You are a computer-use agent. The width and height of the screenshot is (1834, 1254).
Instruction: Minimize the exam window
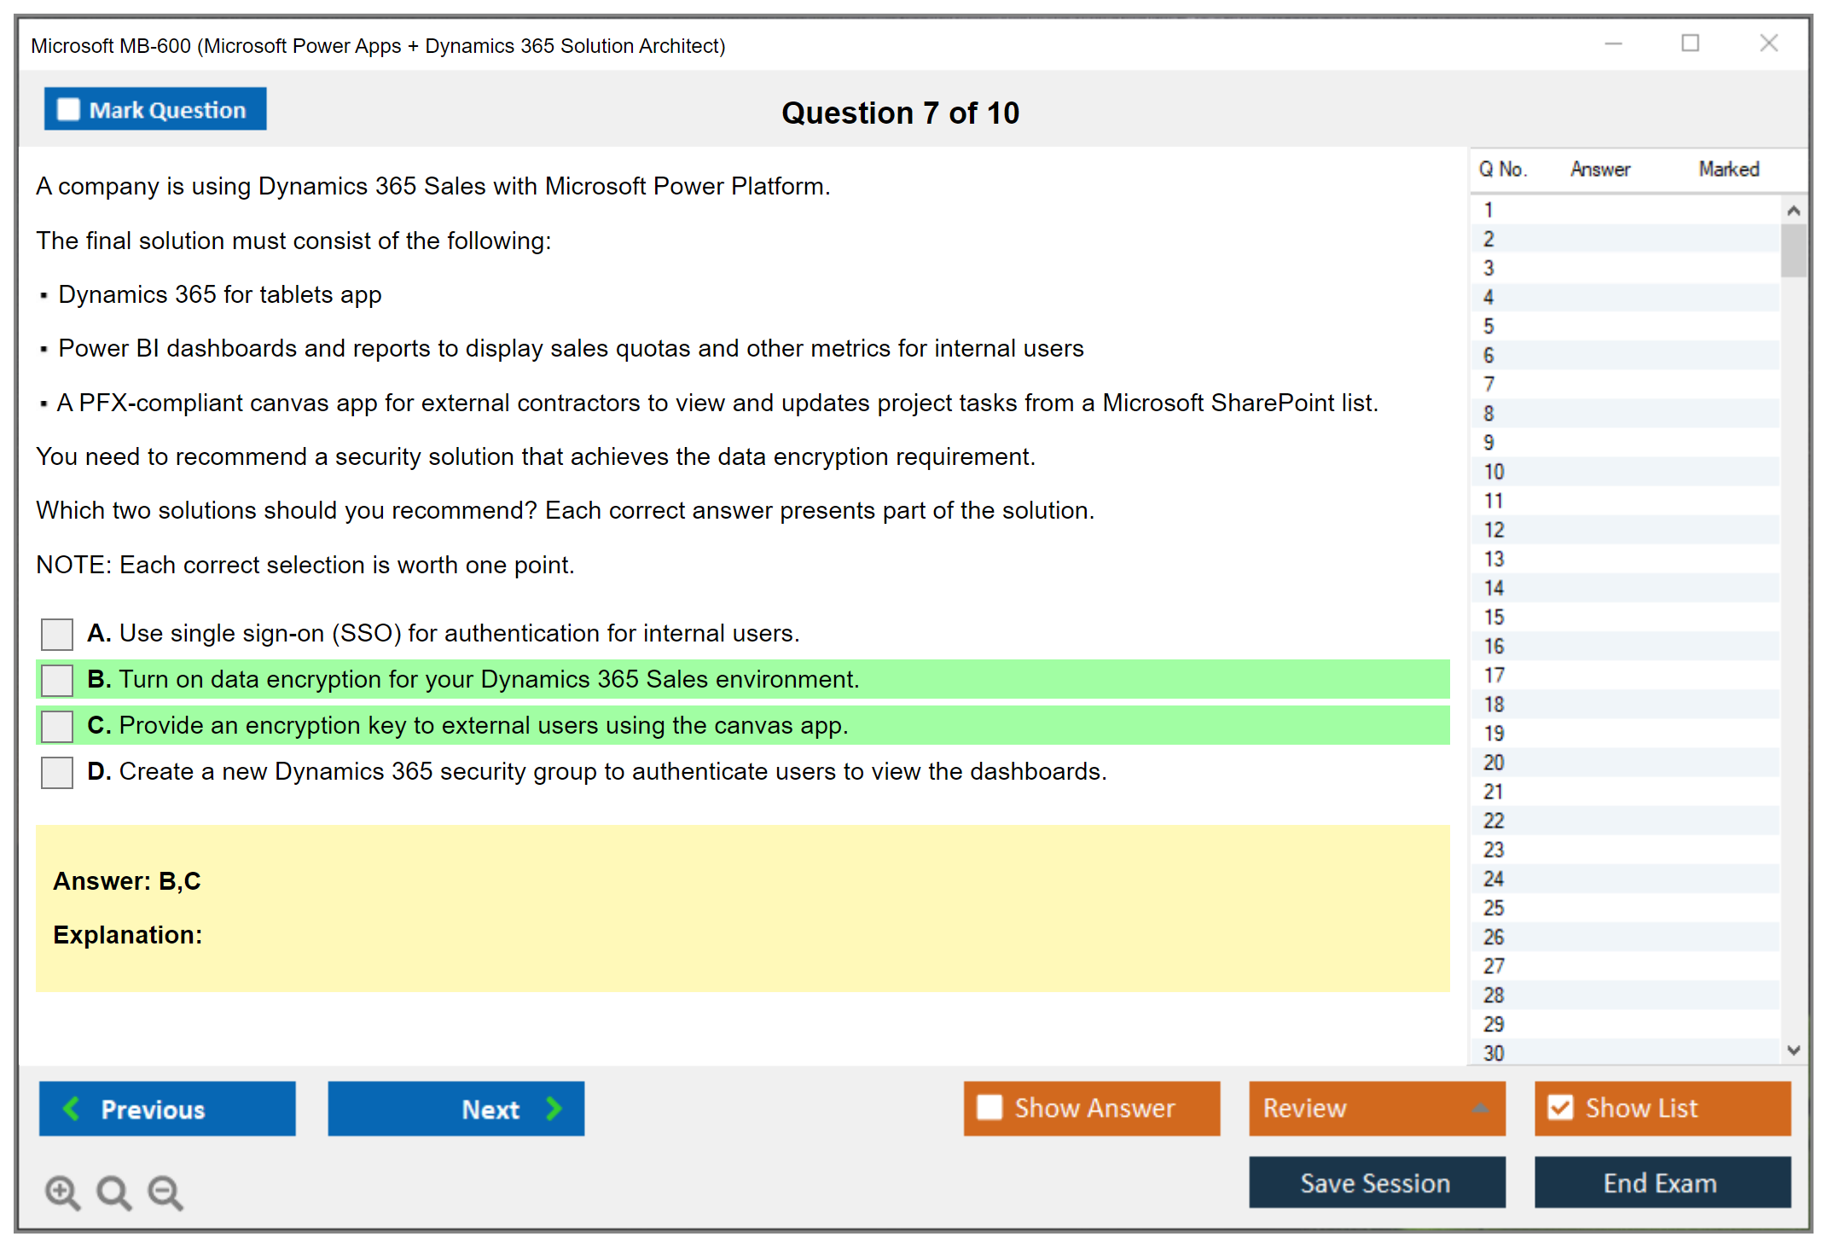pos(1613,44)
